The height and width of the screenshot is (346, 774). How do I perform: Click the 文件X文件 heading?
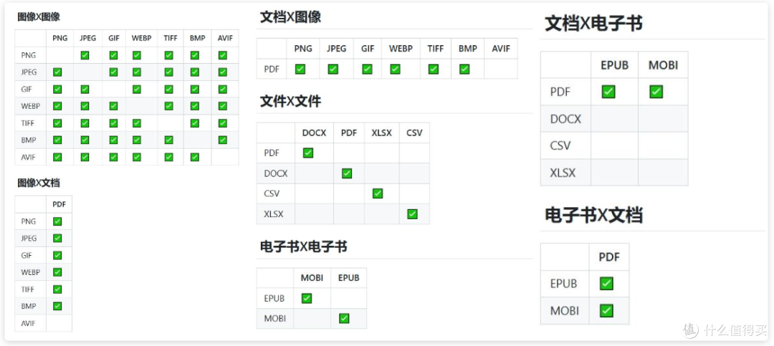pyautogui.click(x=290, y=102)
